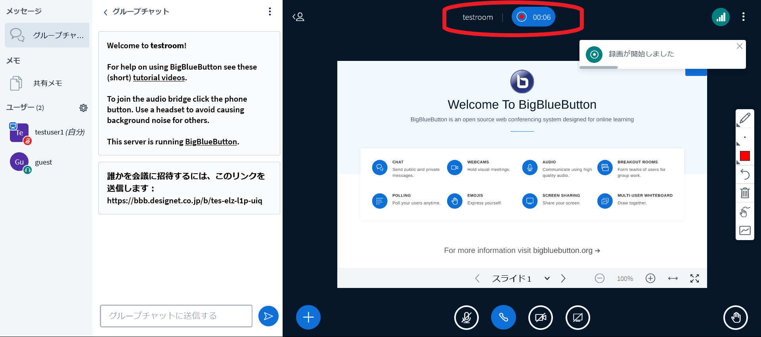Reset zoom at 100% label
The width and height of the screenshot is (761, 337).
click(625, 278)
